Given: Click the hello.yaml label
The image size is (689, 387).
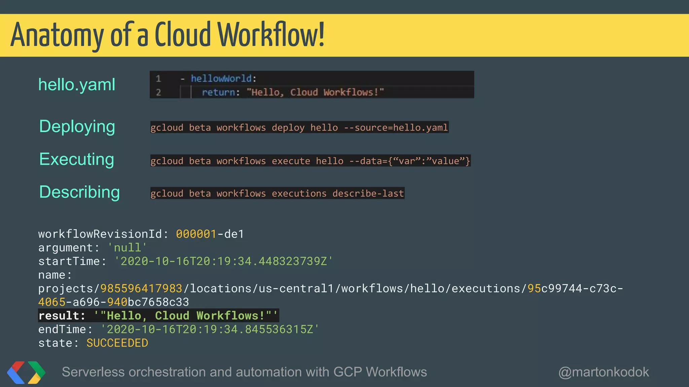Looking at the screenshot, I should point(77,84).
